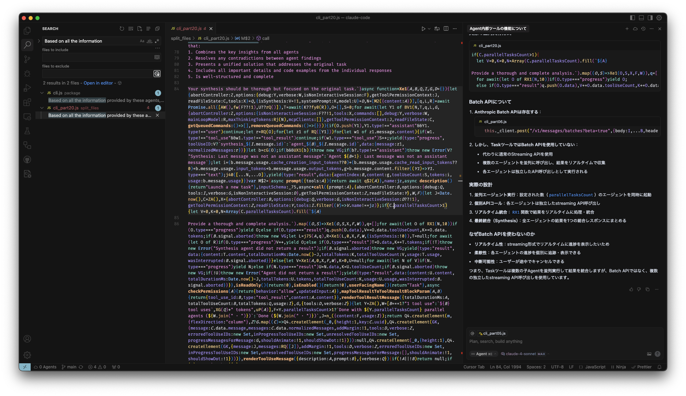Select cli_part20.js in the breadcrumb
Image resolution: width=686 pixels, height=396 pixels.
tap(213, 38)
